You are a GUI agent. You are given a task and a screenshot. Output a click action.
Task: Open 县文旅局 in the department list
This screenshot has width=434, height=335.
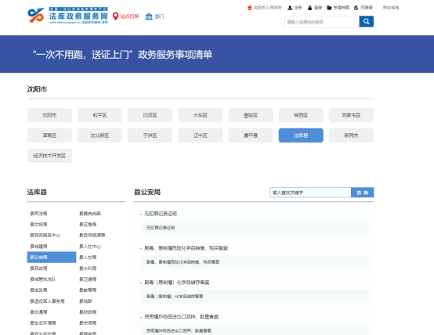pos(38,225)
